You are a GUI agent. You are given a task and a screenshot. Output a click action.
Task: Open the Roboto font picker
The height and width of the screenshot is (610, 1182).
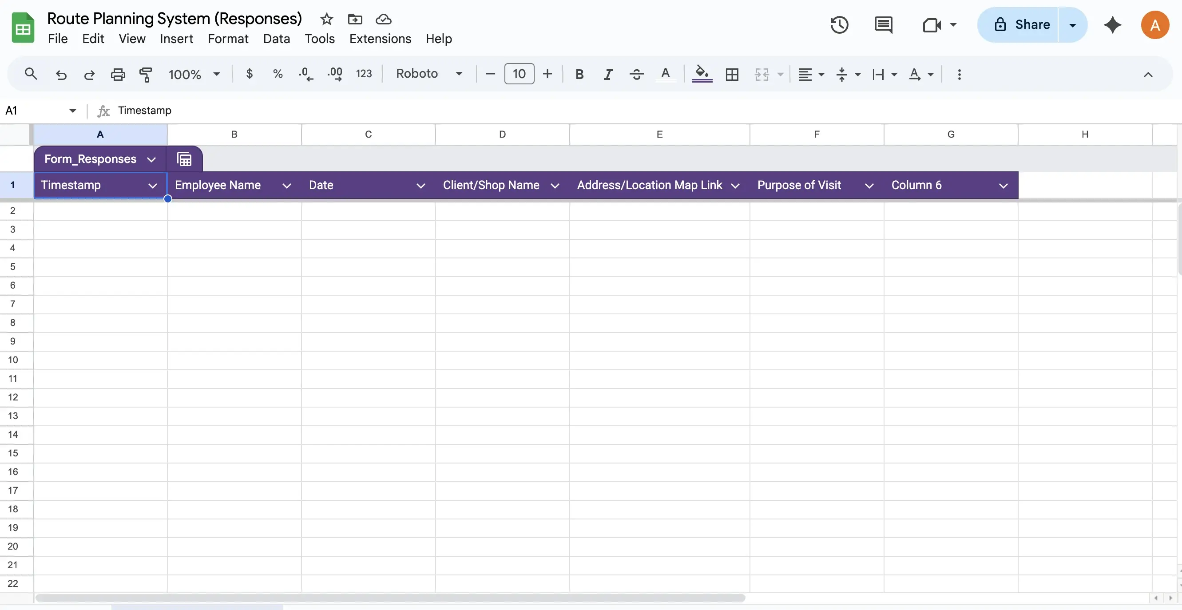pos(428,74)
